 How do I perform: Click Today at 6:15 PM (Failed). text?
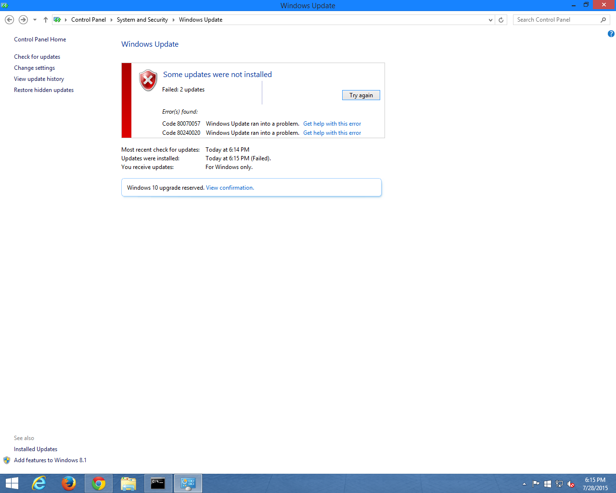[x=238, y=158]
